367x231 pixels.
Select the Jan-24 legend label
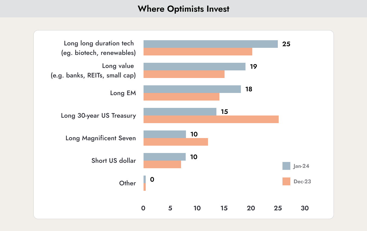301,166
